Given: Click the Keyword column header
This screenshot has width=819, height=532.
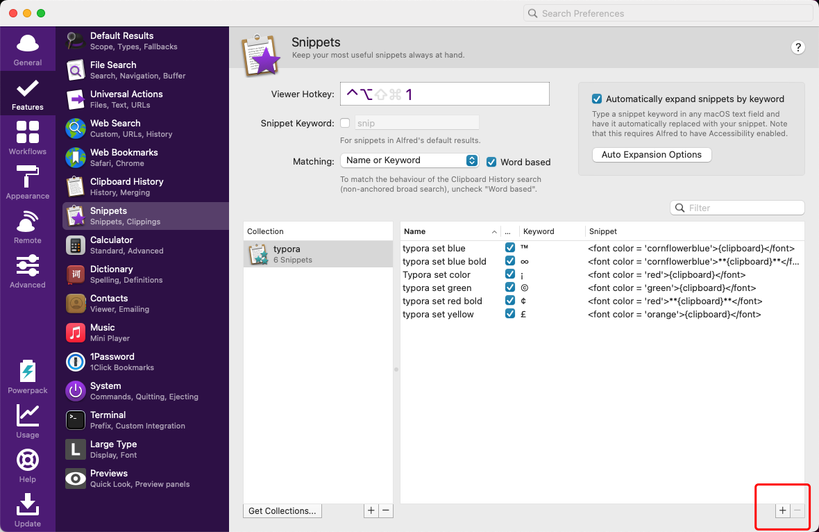Looking at the screenshot, I should (552, 231).
